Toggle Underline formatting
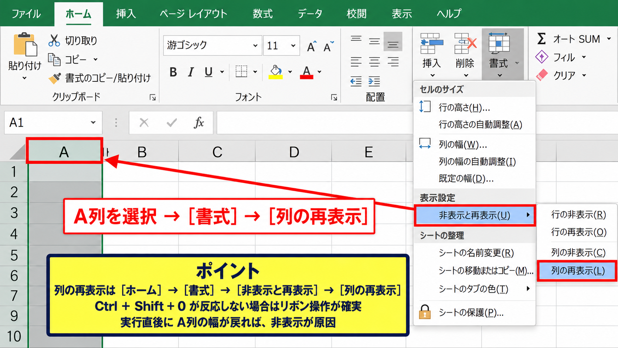The width and height of the screenshot is (618, 348). click(208, 72)
